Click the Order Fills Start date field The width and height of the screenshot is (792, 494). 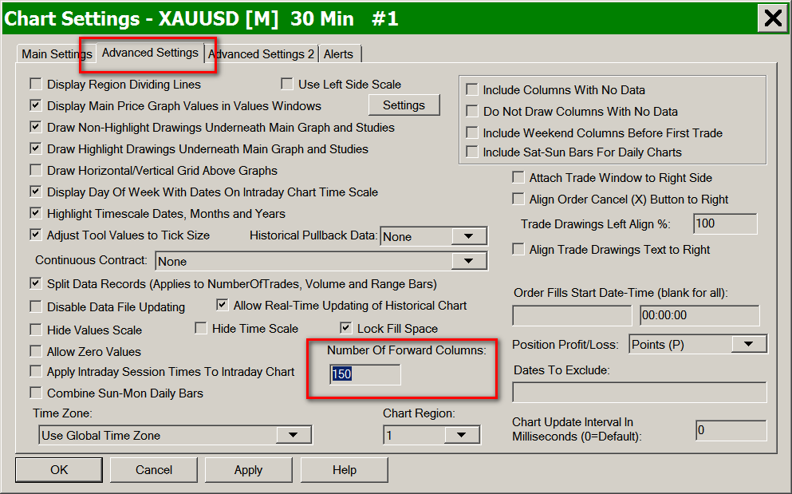click(572, 315)
